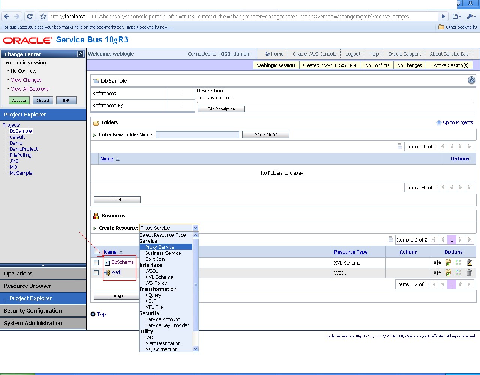Jump to Top of page
The image size is (480, 375).
pyautogui.click(x=98, y=314)
